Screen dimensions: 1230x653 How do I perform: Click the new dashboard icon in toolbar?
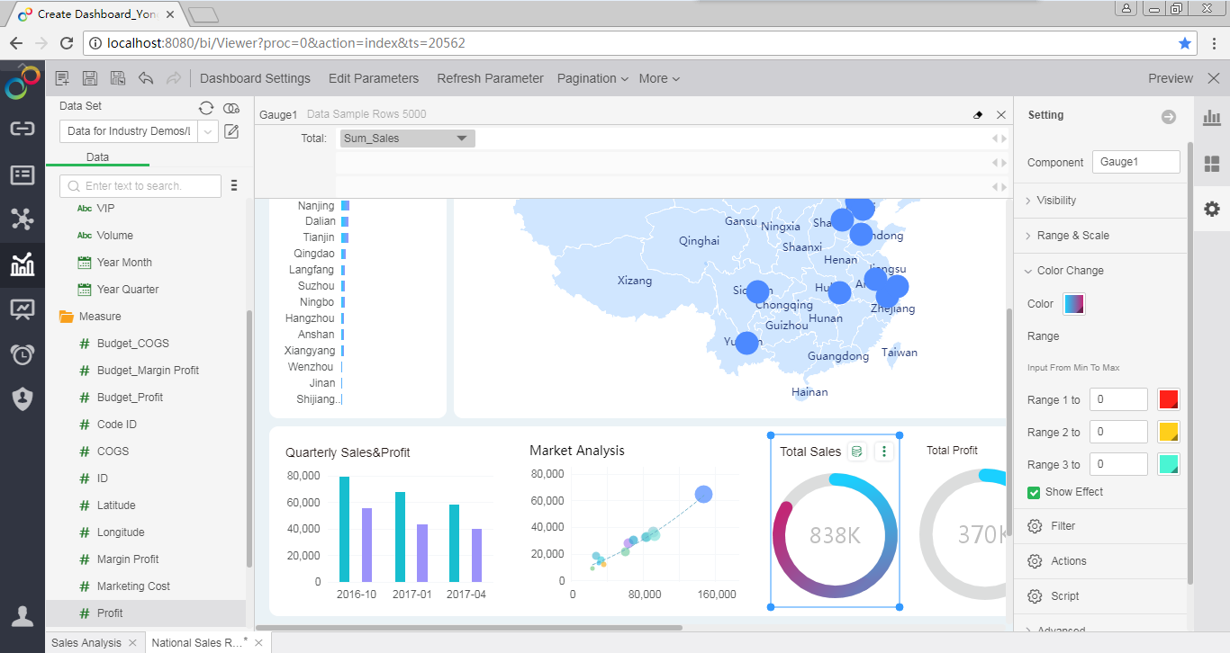point(62,78)
